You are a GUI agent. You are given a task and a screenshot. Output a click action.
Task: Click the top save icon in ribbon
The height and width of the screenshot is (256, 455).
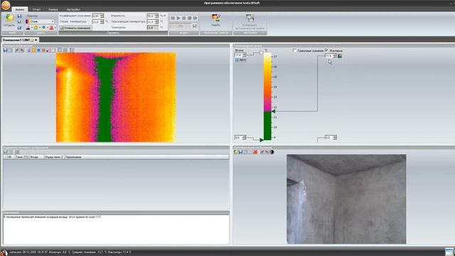(19, 16)
